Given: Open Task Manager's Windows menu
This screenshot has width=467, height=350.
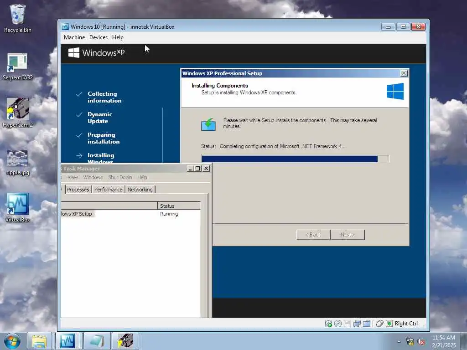Looking at the screenshot, I should (x=93, y=177).
